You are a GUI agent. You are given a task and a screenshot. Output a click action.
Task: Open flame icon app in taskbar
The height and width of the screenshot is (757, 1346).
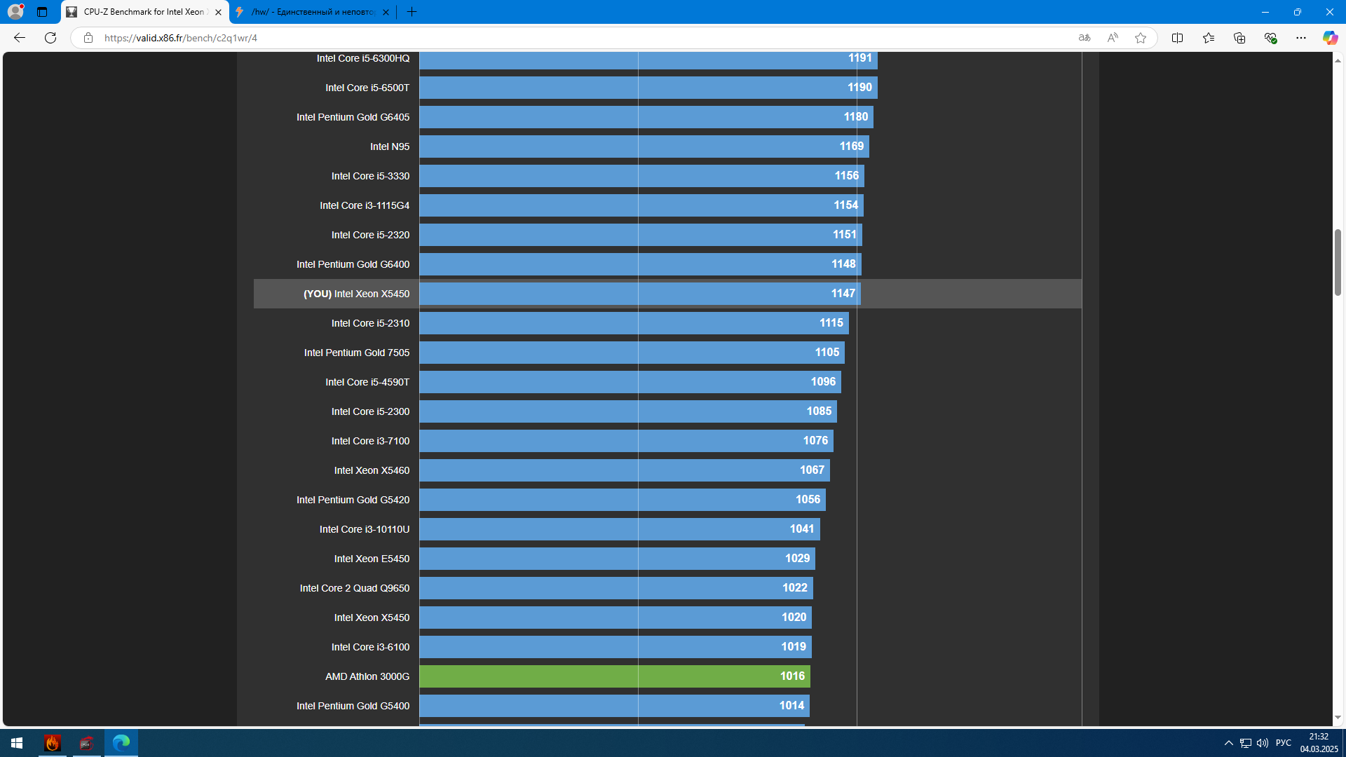(x=53, y=743)
